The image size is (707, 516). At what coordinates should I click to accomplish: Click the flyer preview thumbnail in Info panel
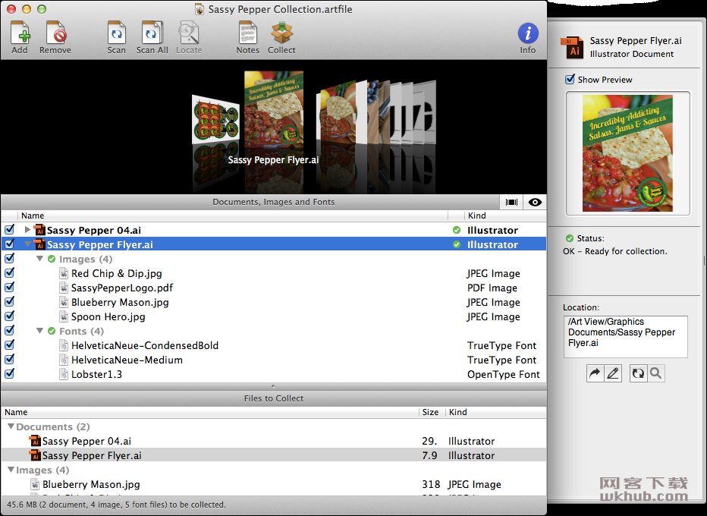[x=627, y=153]
